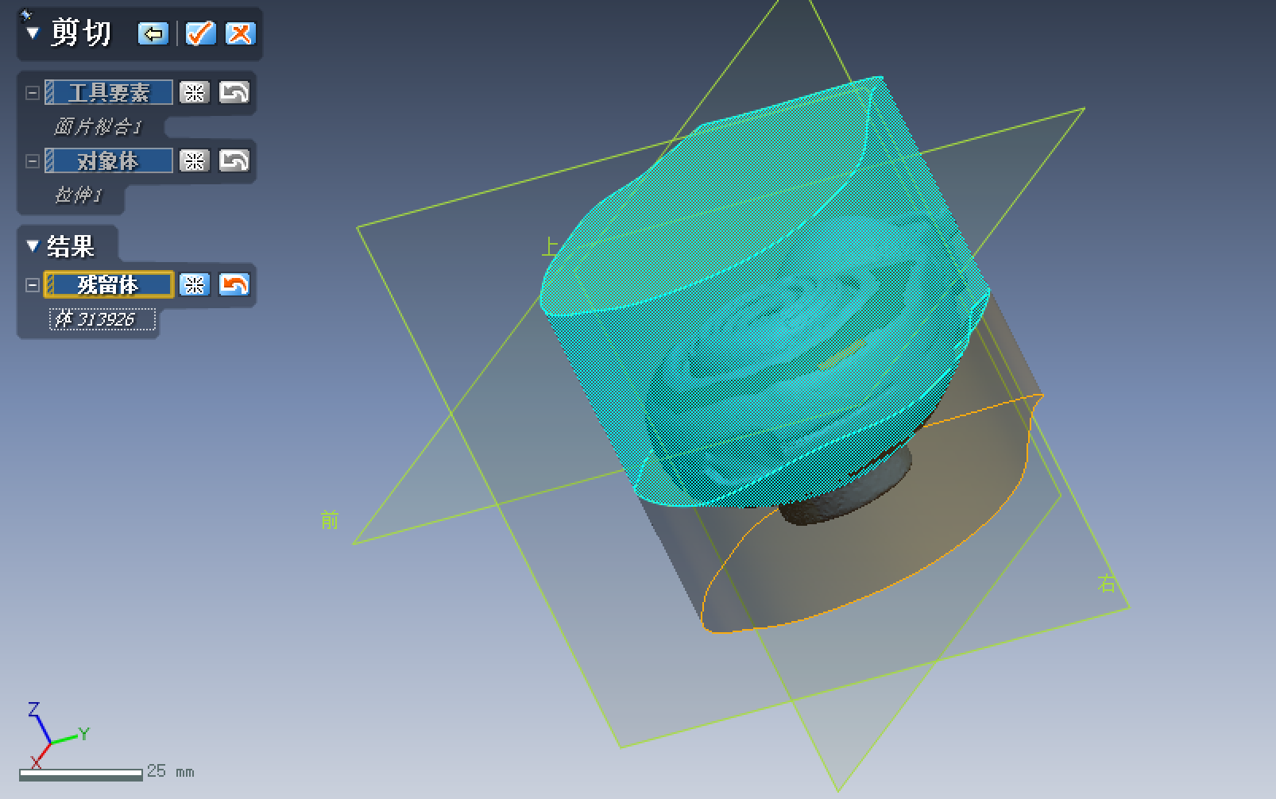The width and height of the screenshot is (1276, 799).
Task: Click the 右 plane label in viewport
Action: coord(1106,584)
